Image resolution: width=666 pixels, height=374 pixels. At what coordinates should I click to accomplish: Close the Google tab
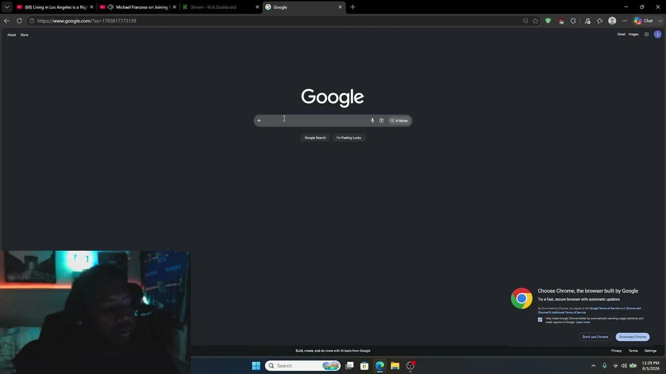point(340,7)
